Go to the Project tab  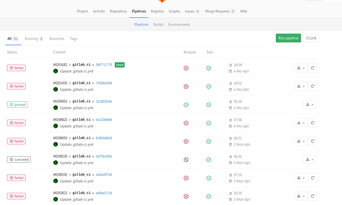(83, 11)
